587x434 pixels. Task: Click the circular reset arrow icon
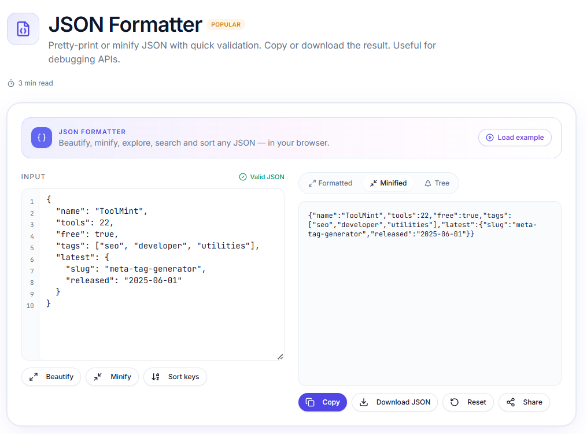point(455,402)
